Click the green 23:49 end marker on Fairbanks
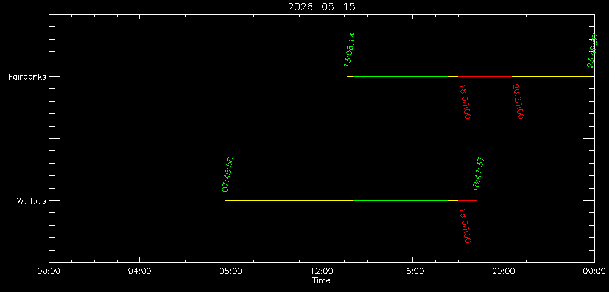This screenshot has width=609, height=292. [592, 50]
